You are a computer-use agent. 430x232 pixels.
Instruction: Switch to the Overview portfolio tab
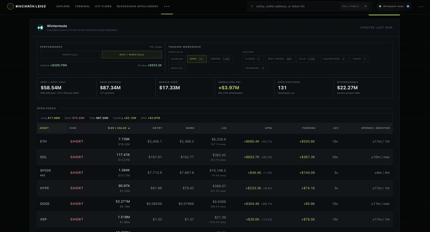point(177,59)
